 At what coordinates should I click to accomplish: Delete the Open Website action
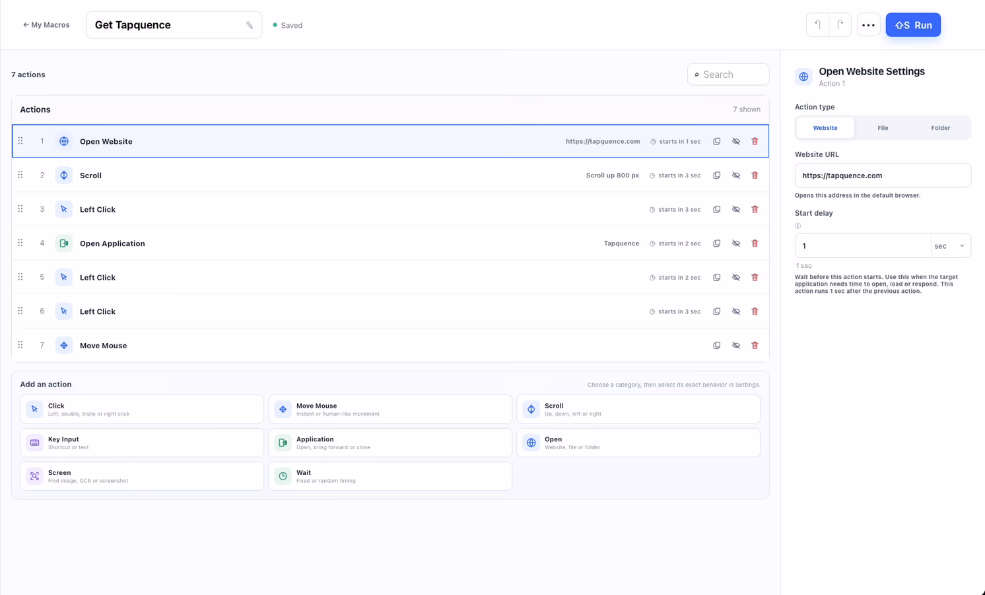(755, 141)
